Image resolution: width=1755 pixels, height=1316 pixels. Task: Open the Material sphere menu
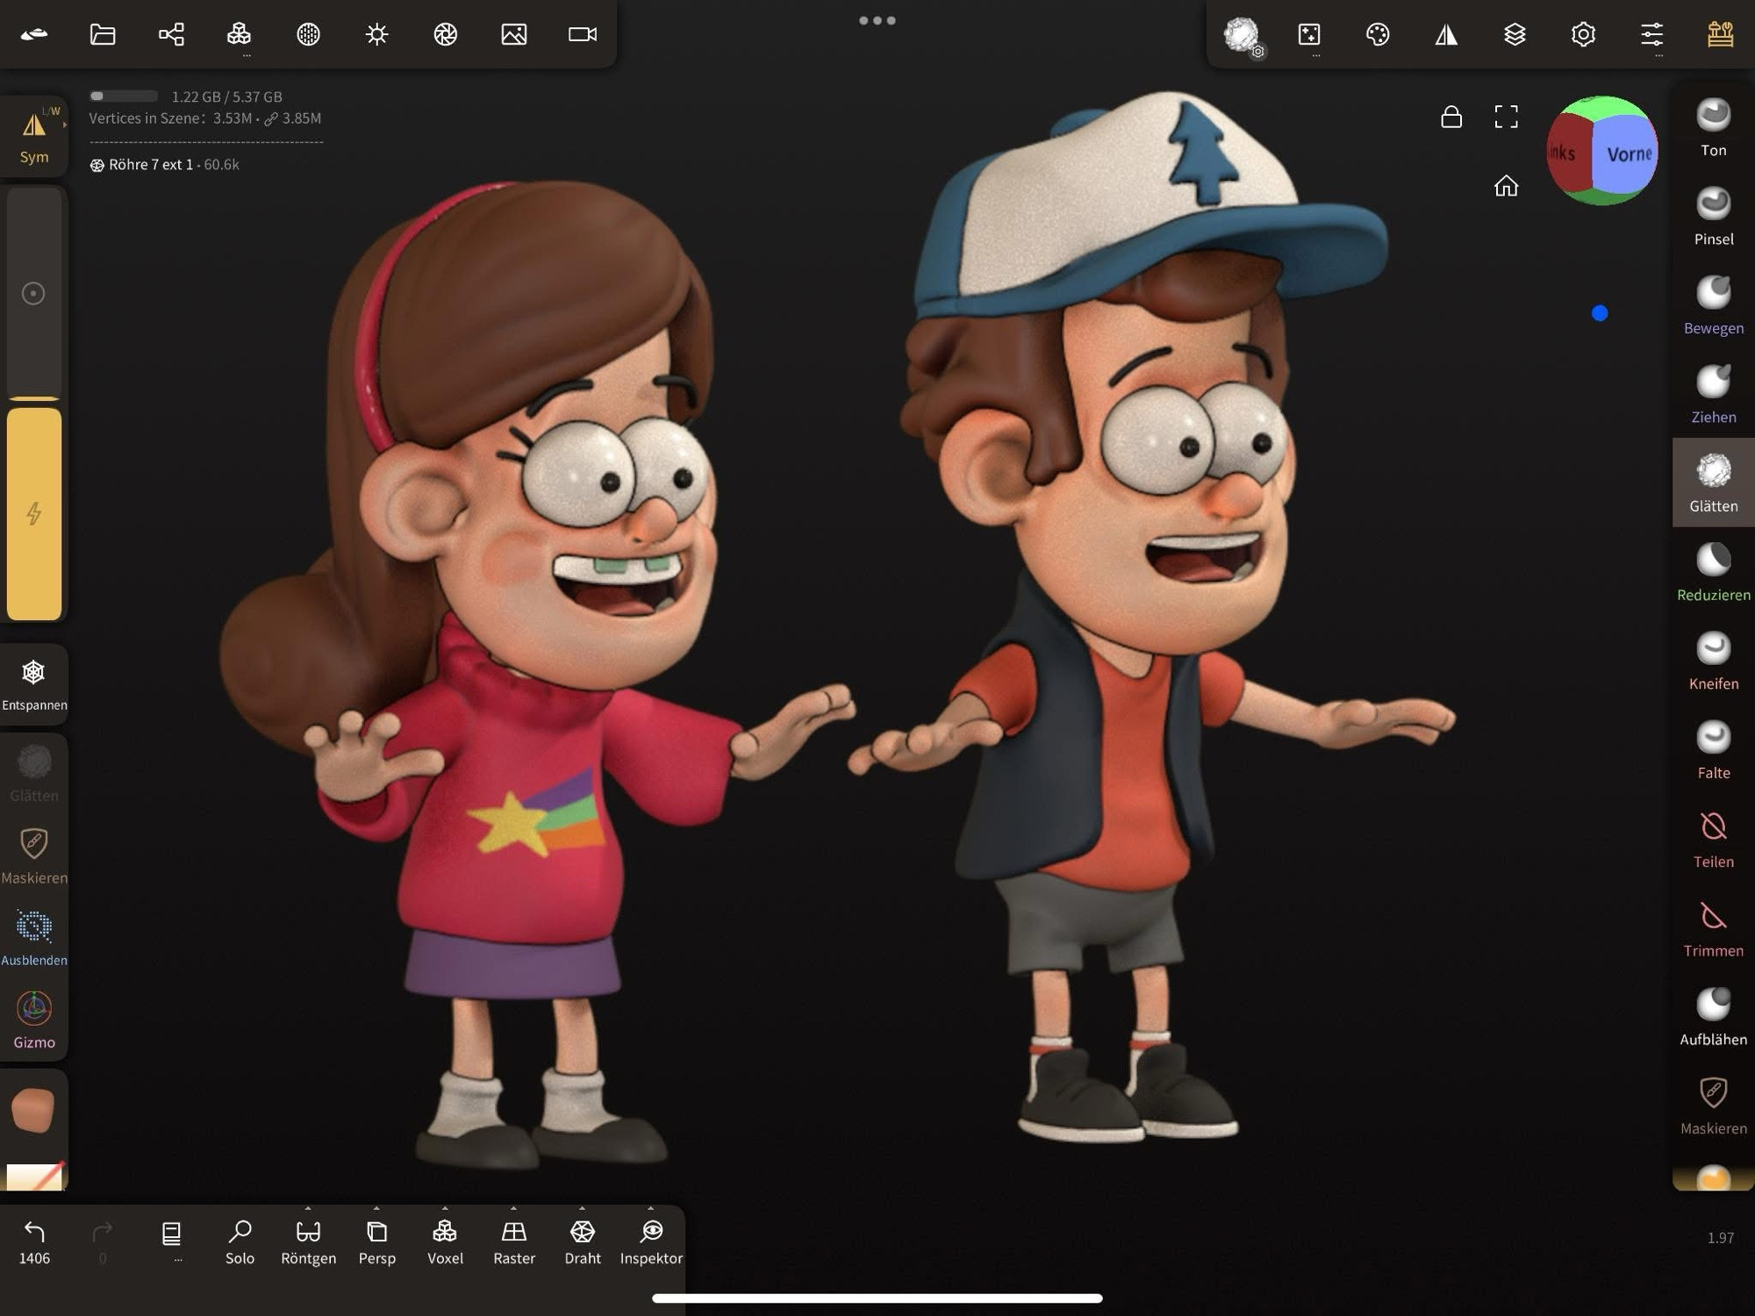pos(308,34)
